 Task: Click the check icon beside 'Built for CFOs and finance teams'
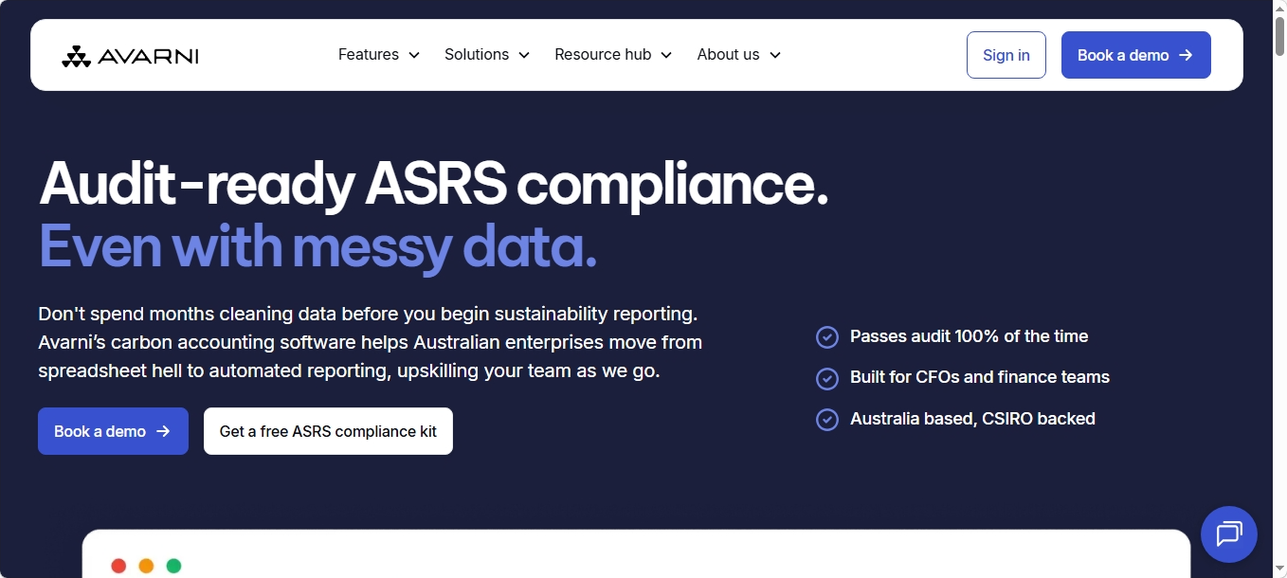pos(827,379)
